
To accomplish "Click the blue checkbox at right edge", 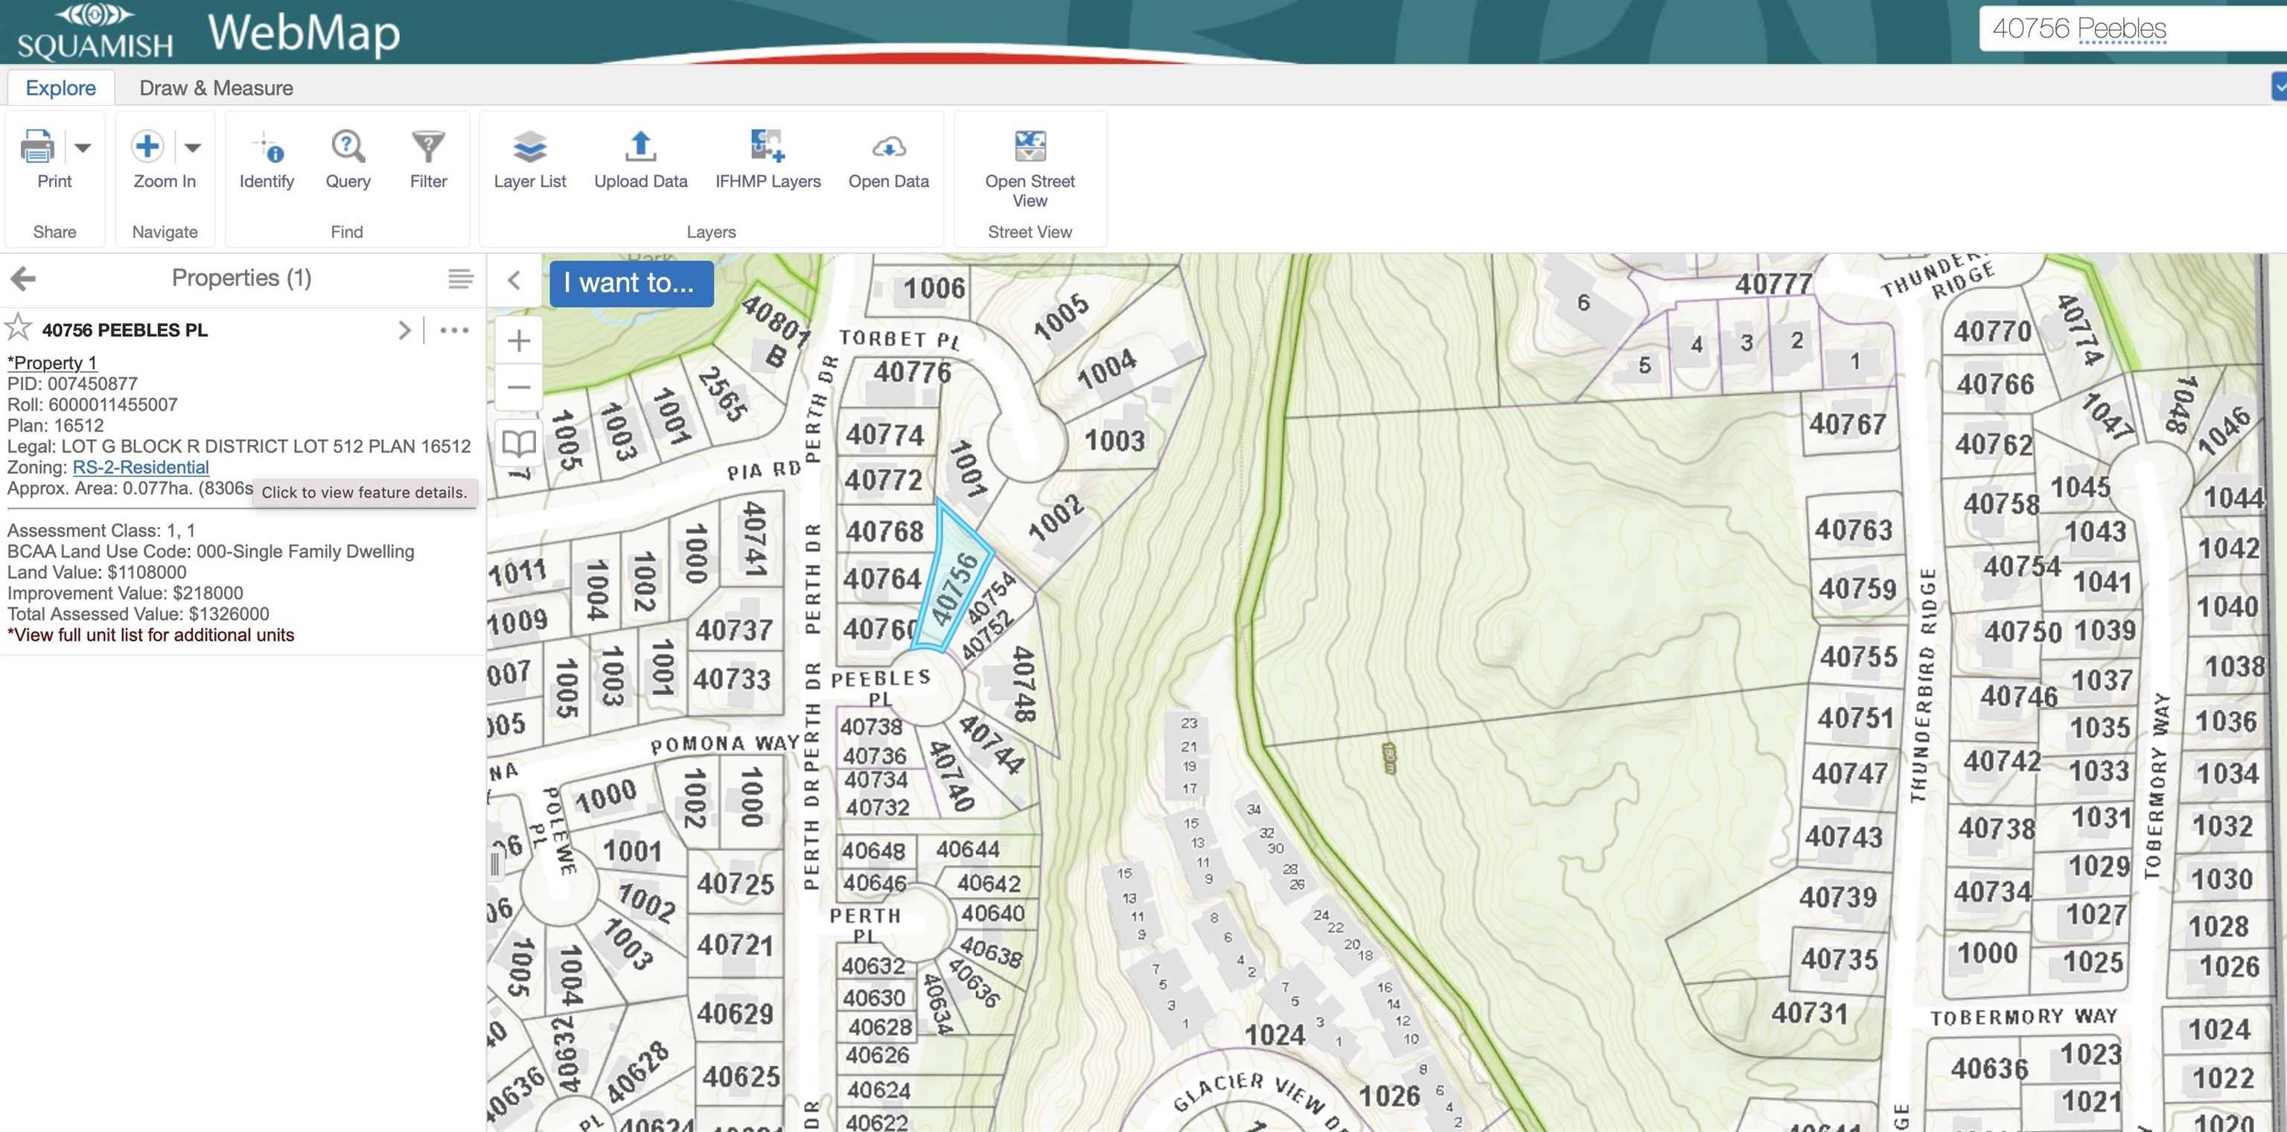I will [x=2280, y=87].
